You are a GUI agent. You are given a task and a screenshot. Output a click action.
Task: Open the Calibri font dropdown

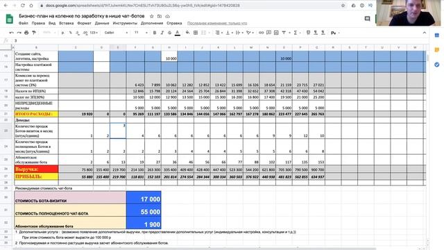(116, 33)
